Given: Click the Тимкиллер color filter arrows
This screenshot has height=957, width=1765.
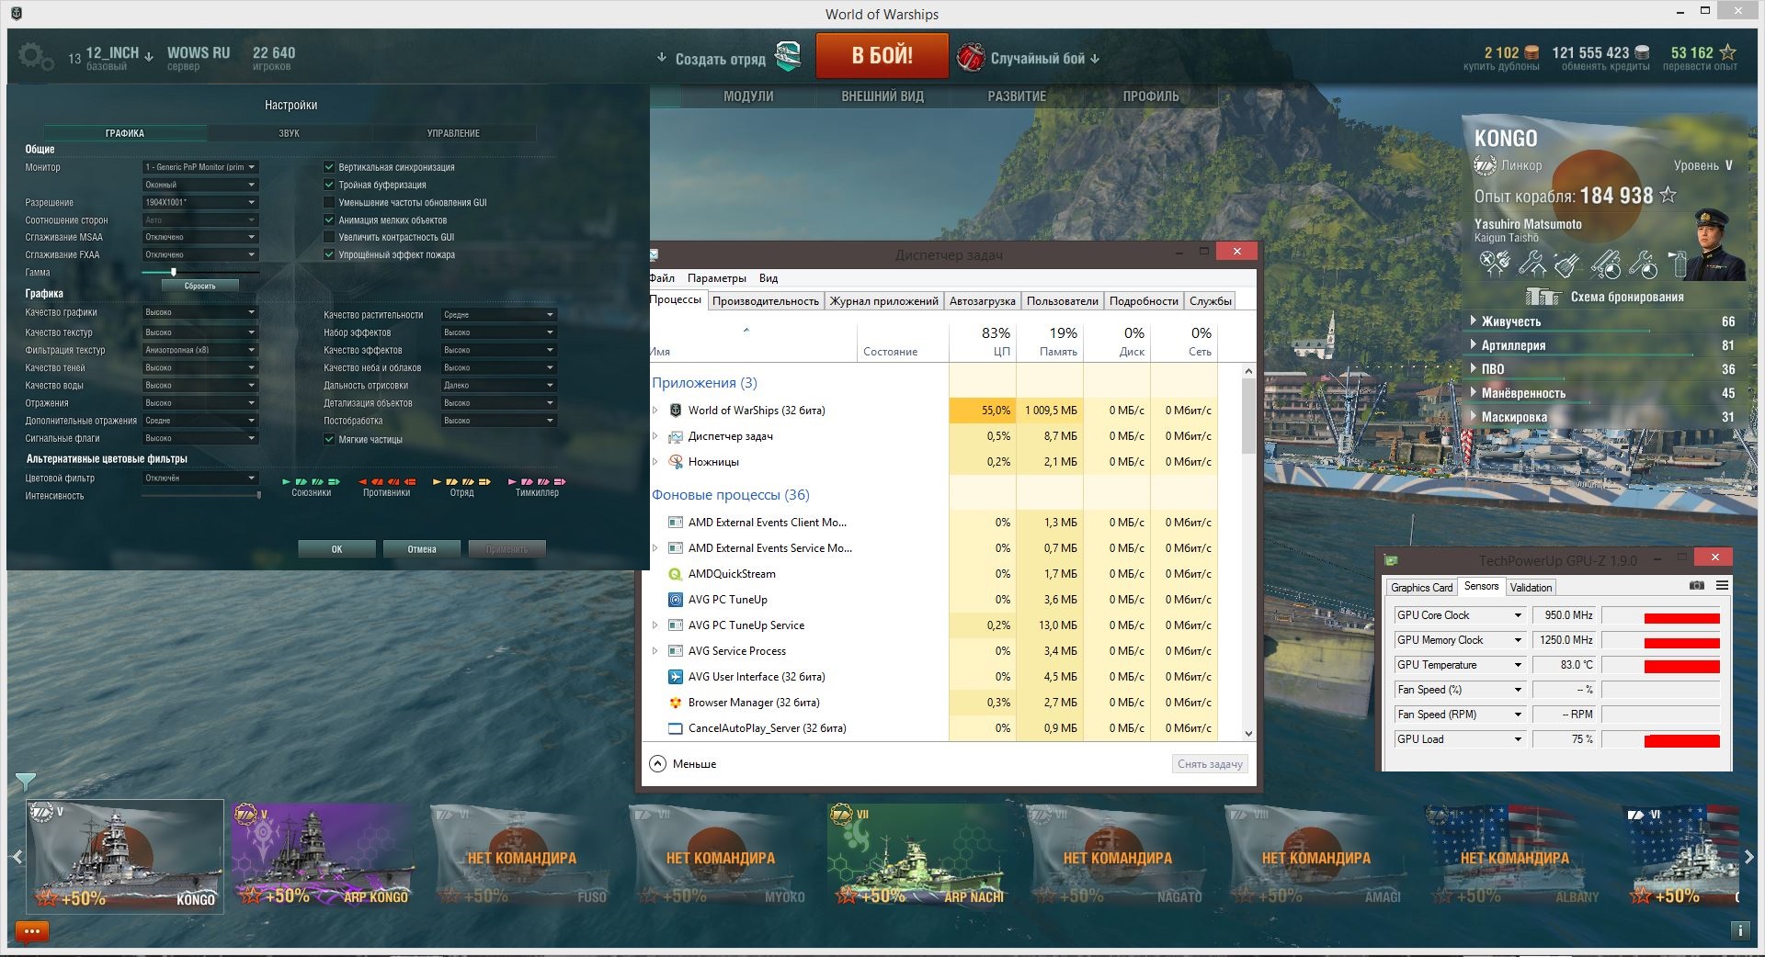Looking at the screenshot, I should pyautogui.click(x=537, y=481).
